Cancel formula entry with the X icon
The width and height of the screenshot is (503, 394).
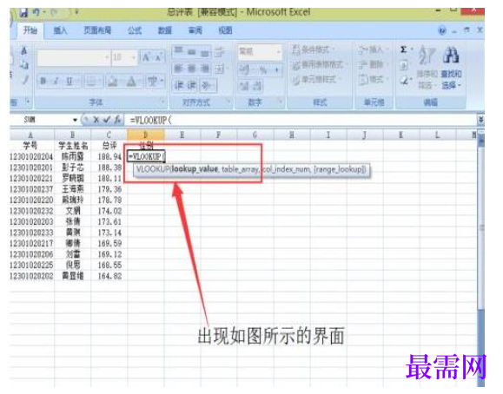[x=96, y=120]
